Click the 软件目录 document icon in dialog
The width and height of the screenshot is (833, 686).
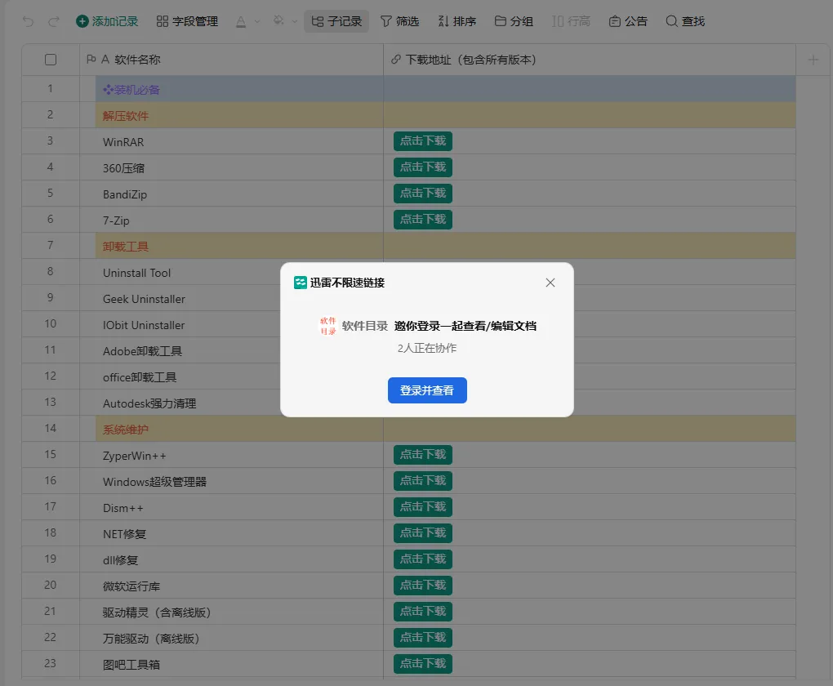click(328, 326)
